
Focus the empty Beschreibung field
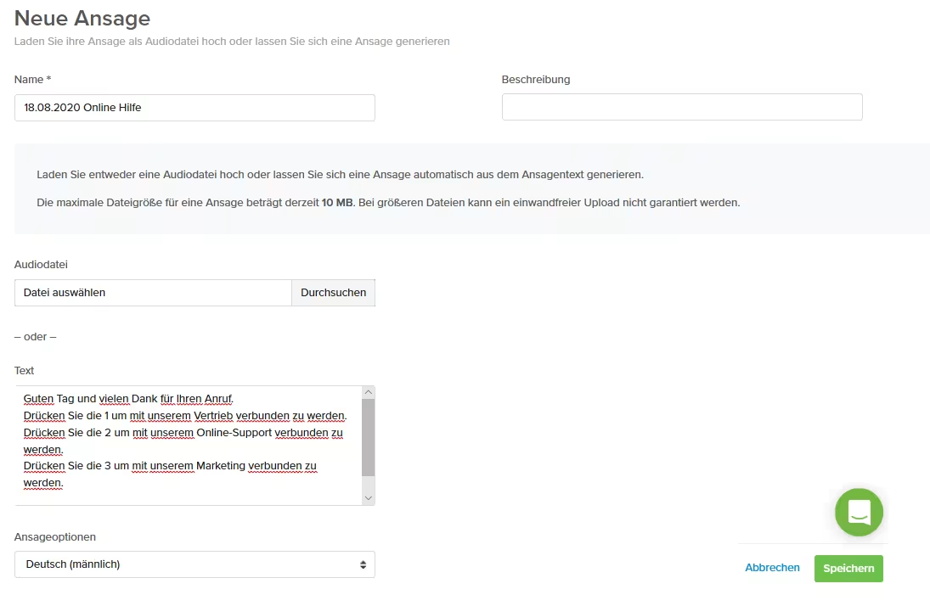pyautogui.click(x=682, y=107)
